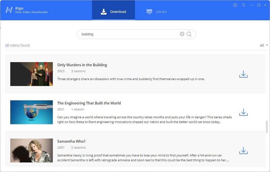Click the 2023 year label
The image size is (270, 172).
pos(61,71)
